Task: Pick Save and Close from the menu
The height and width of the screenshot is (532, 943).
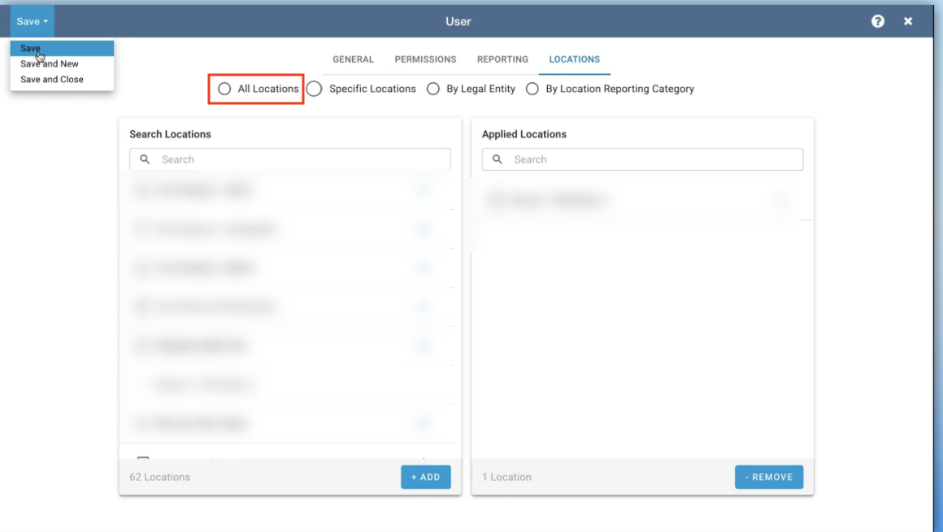Action: pos(52,80)
